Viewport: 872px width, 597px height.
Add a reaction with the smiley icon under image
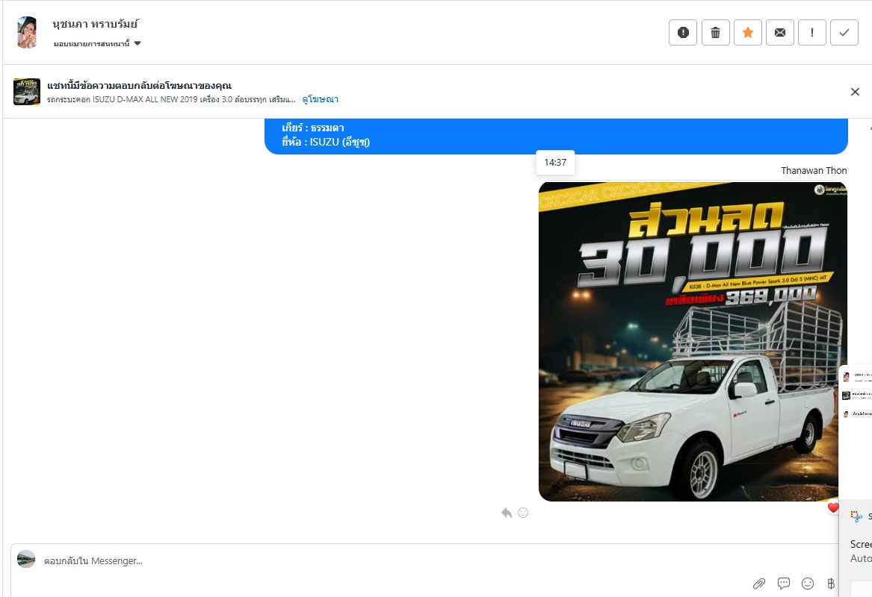(523, 513)
